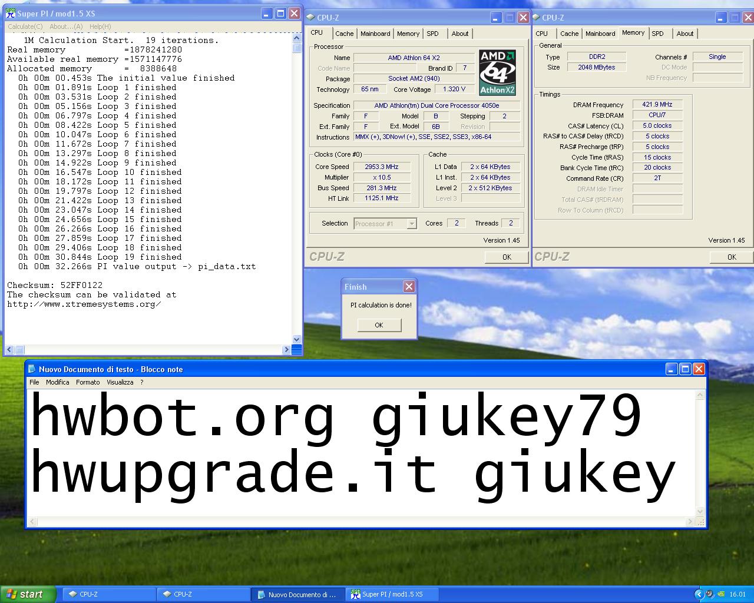Viewport: 754px width, 603px height.
Task: Open the Visualizza menu in Notepad
Action: click(120, 382)
